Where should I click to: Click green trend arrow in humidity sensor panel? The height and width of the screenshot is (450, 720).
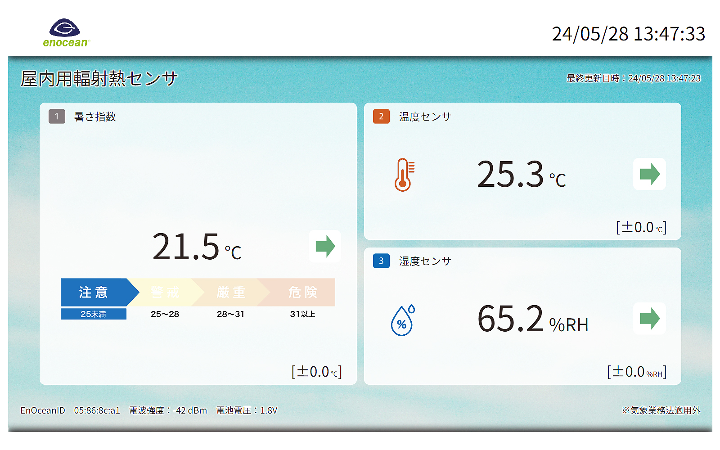point(649,319)
